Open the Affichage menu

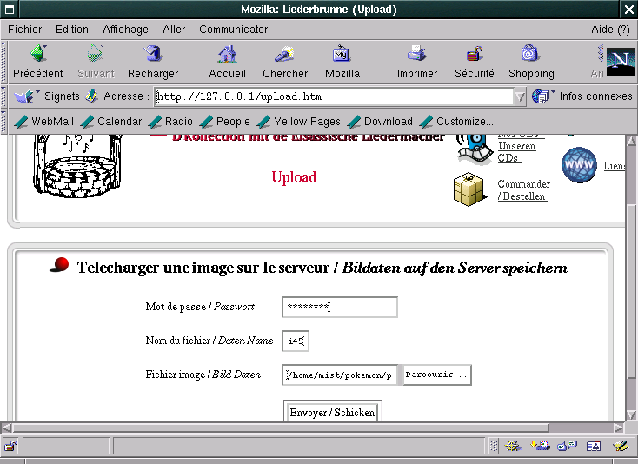click(125, 29)
